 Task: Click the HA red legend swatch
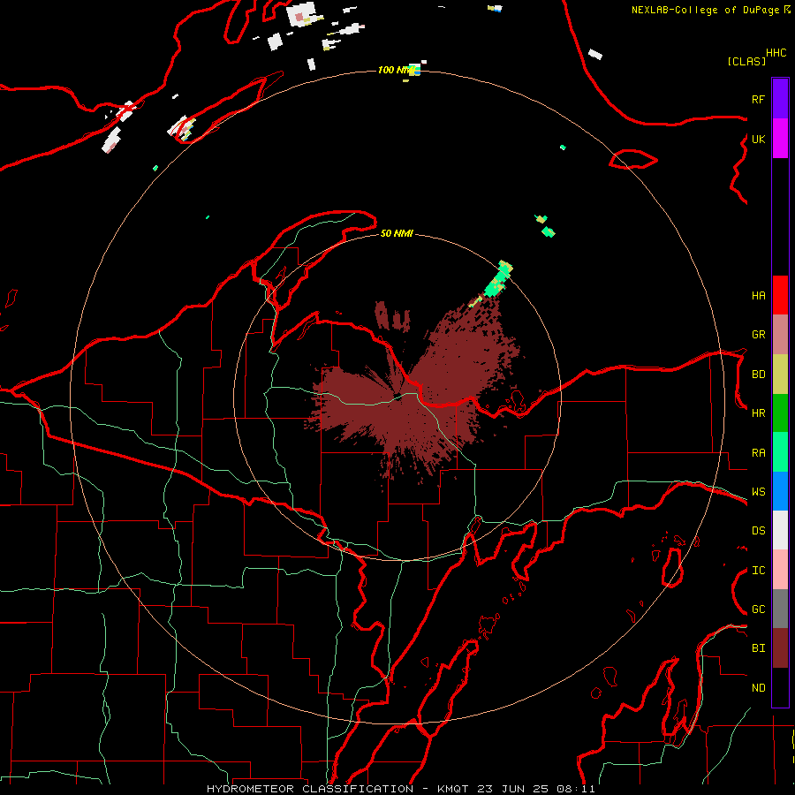(780, 295)
